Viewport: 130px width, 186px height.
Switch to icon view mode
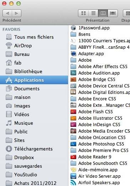[83, 13]
